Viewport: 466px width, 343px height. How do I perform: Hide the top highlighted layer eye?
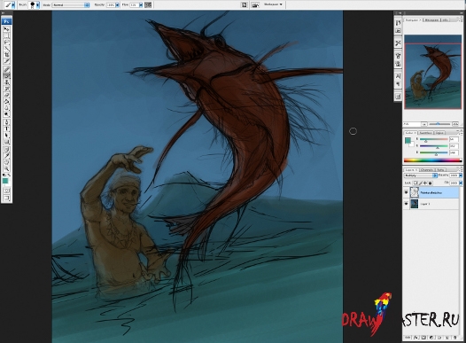pos(407,192)
